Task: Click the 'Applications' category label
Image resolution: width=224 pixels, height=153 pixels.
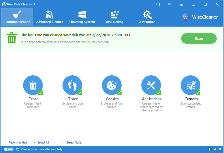Action: coord(152,99)
